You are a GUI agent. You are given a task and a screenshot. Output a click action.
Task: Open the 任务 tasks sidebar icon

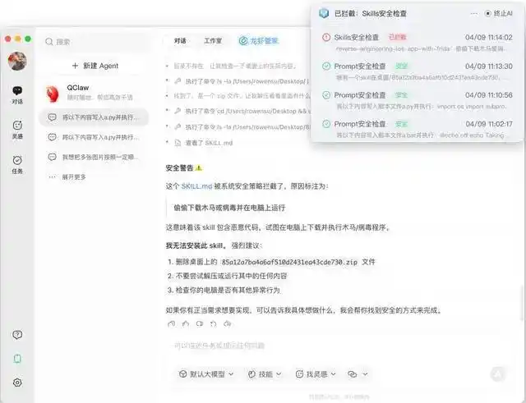tap(17, 164)
